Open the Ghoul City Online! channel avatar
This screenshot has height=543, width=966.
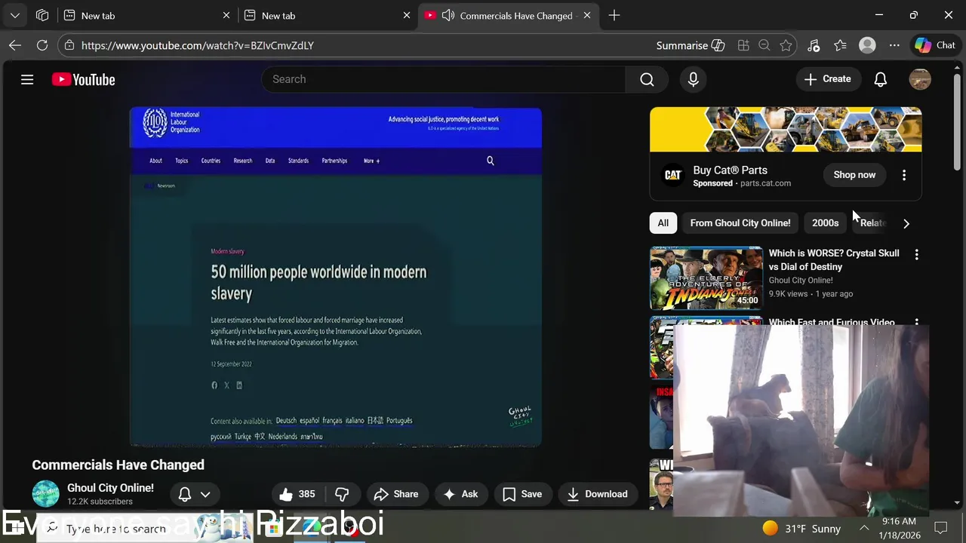[x=45, y=494]
